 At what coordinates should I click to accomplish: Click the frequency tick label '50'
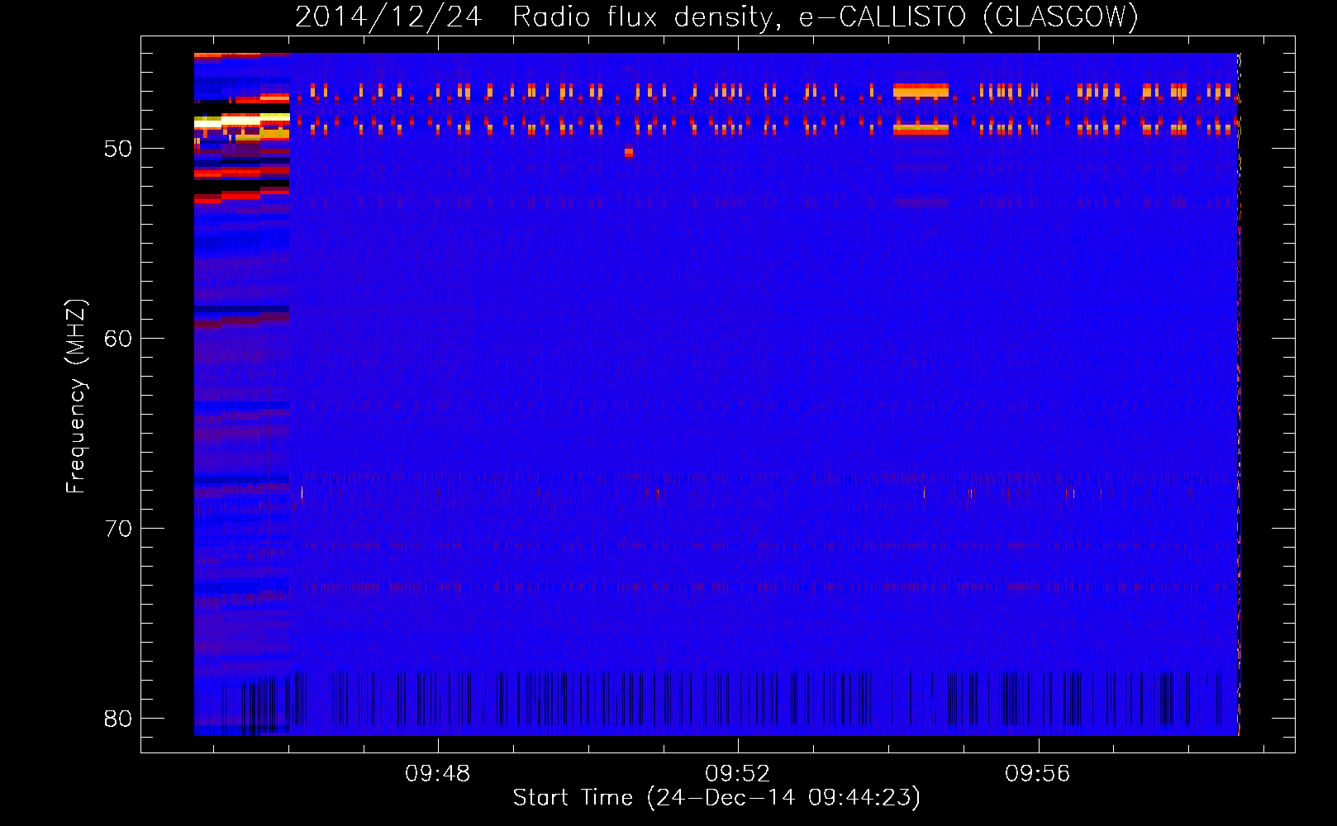tap(118, 149)
